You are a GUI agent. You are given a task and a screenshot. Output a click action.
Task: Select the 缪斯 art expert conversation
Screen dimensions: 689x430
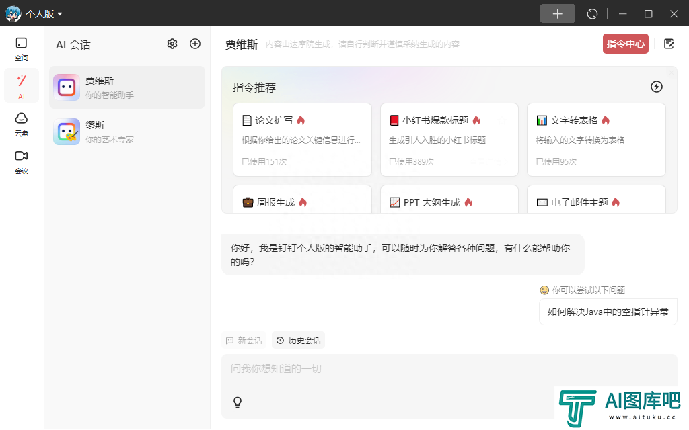click(x=127, y=132)
